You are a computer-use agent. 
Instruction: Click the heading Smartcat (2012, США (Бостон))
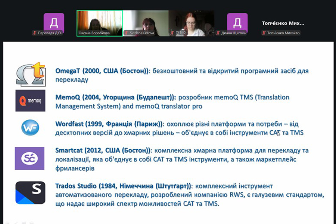[x=103, y=150]
